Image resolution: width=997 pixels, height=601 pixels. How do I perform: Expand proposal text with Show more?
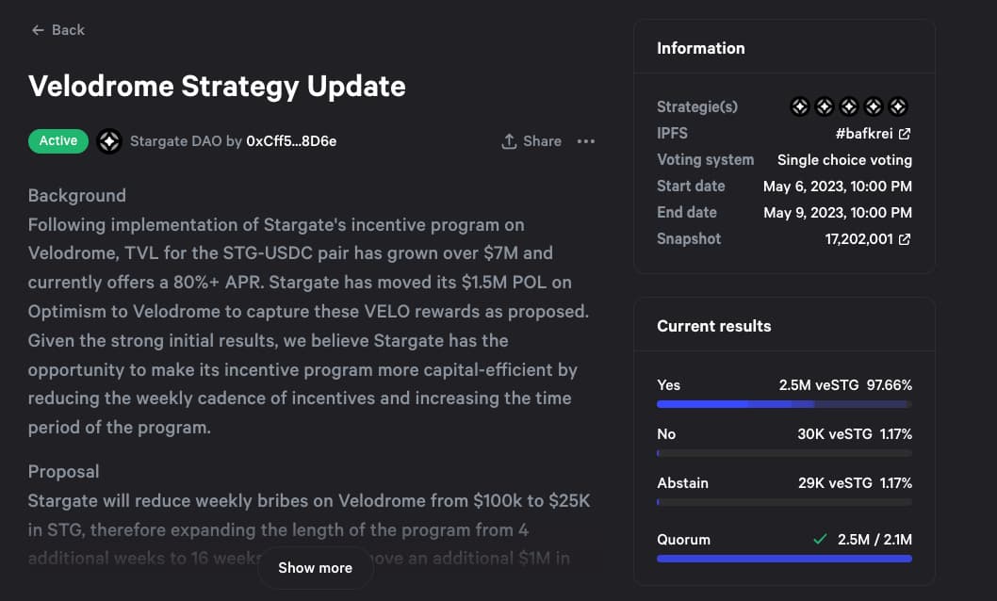point(316,567)
